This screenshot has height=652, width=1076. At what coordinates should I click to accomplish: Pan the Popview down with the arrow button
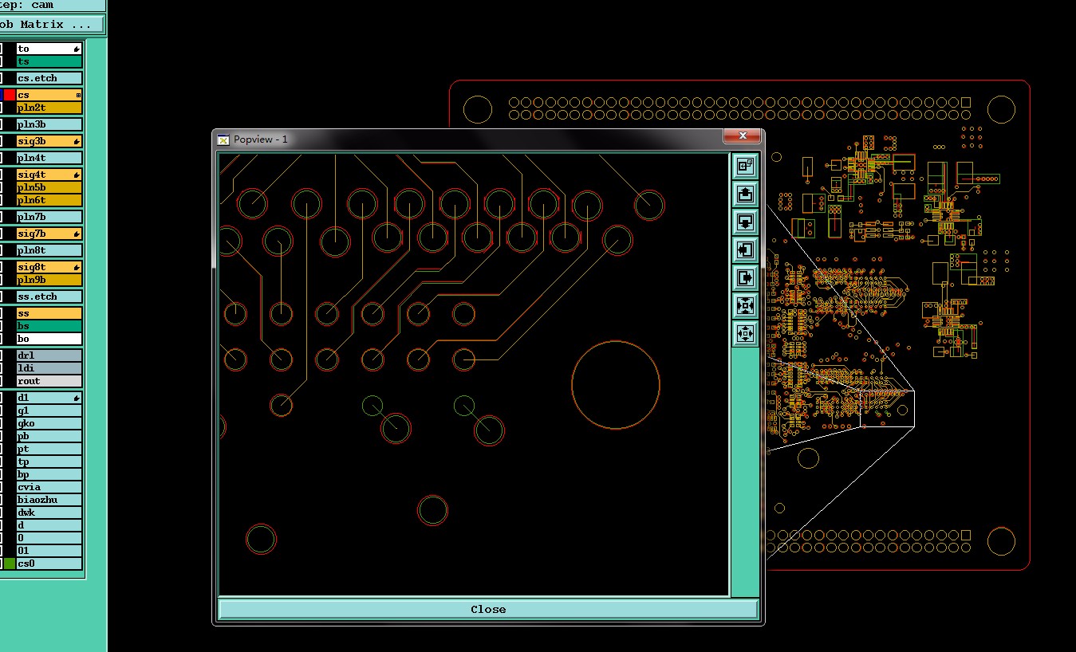(745, 222)
